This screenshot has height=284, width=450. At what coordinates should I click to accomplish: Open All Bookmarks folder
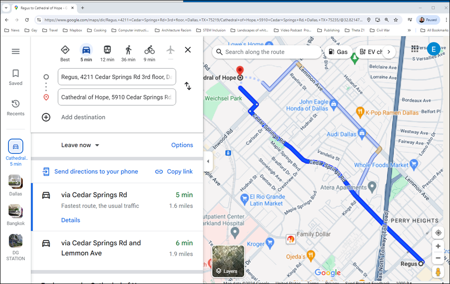[434, 30]
